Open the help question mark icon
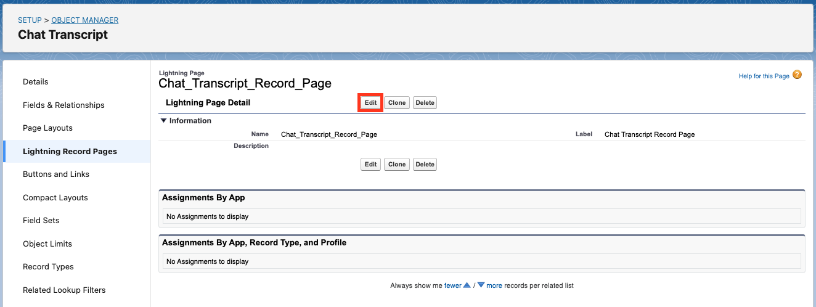The height and width of the screenshot is (307, 816). point(797,75)
